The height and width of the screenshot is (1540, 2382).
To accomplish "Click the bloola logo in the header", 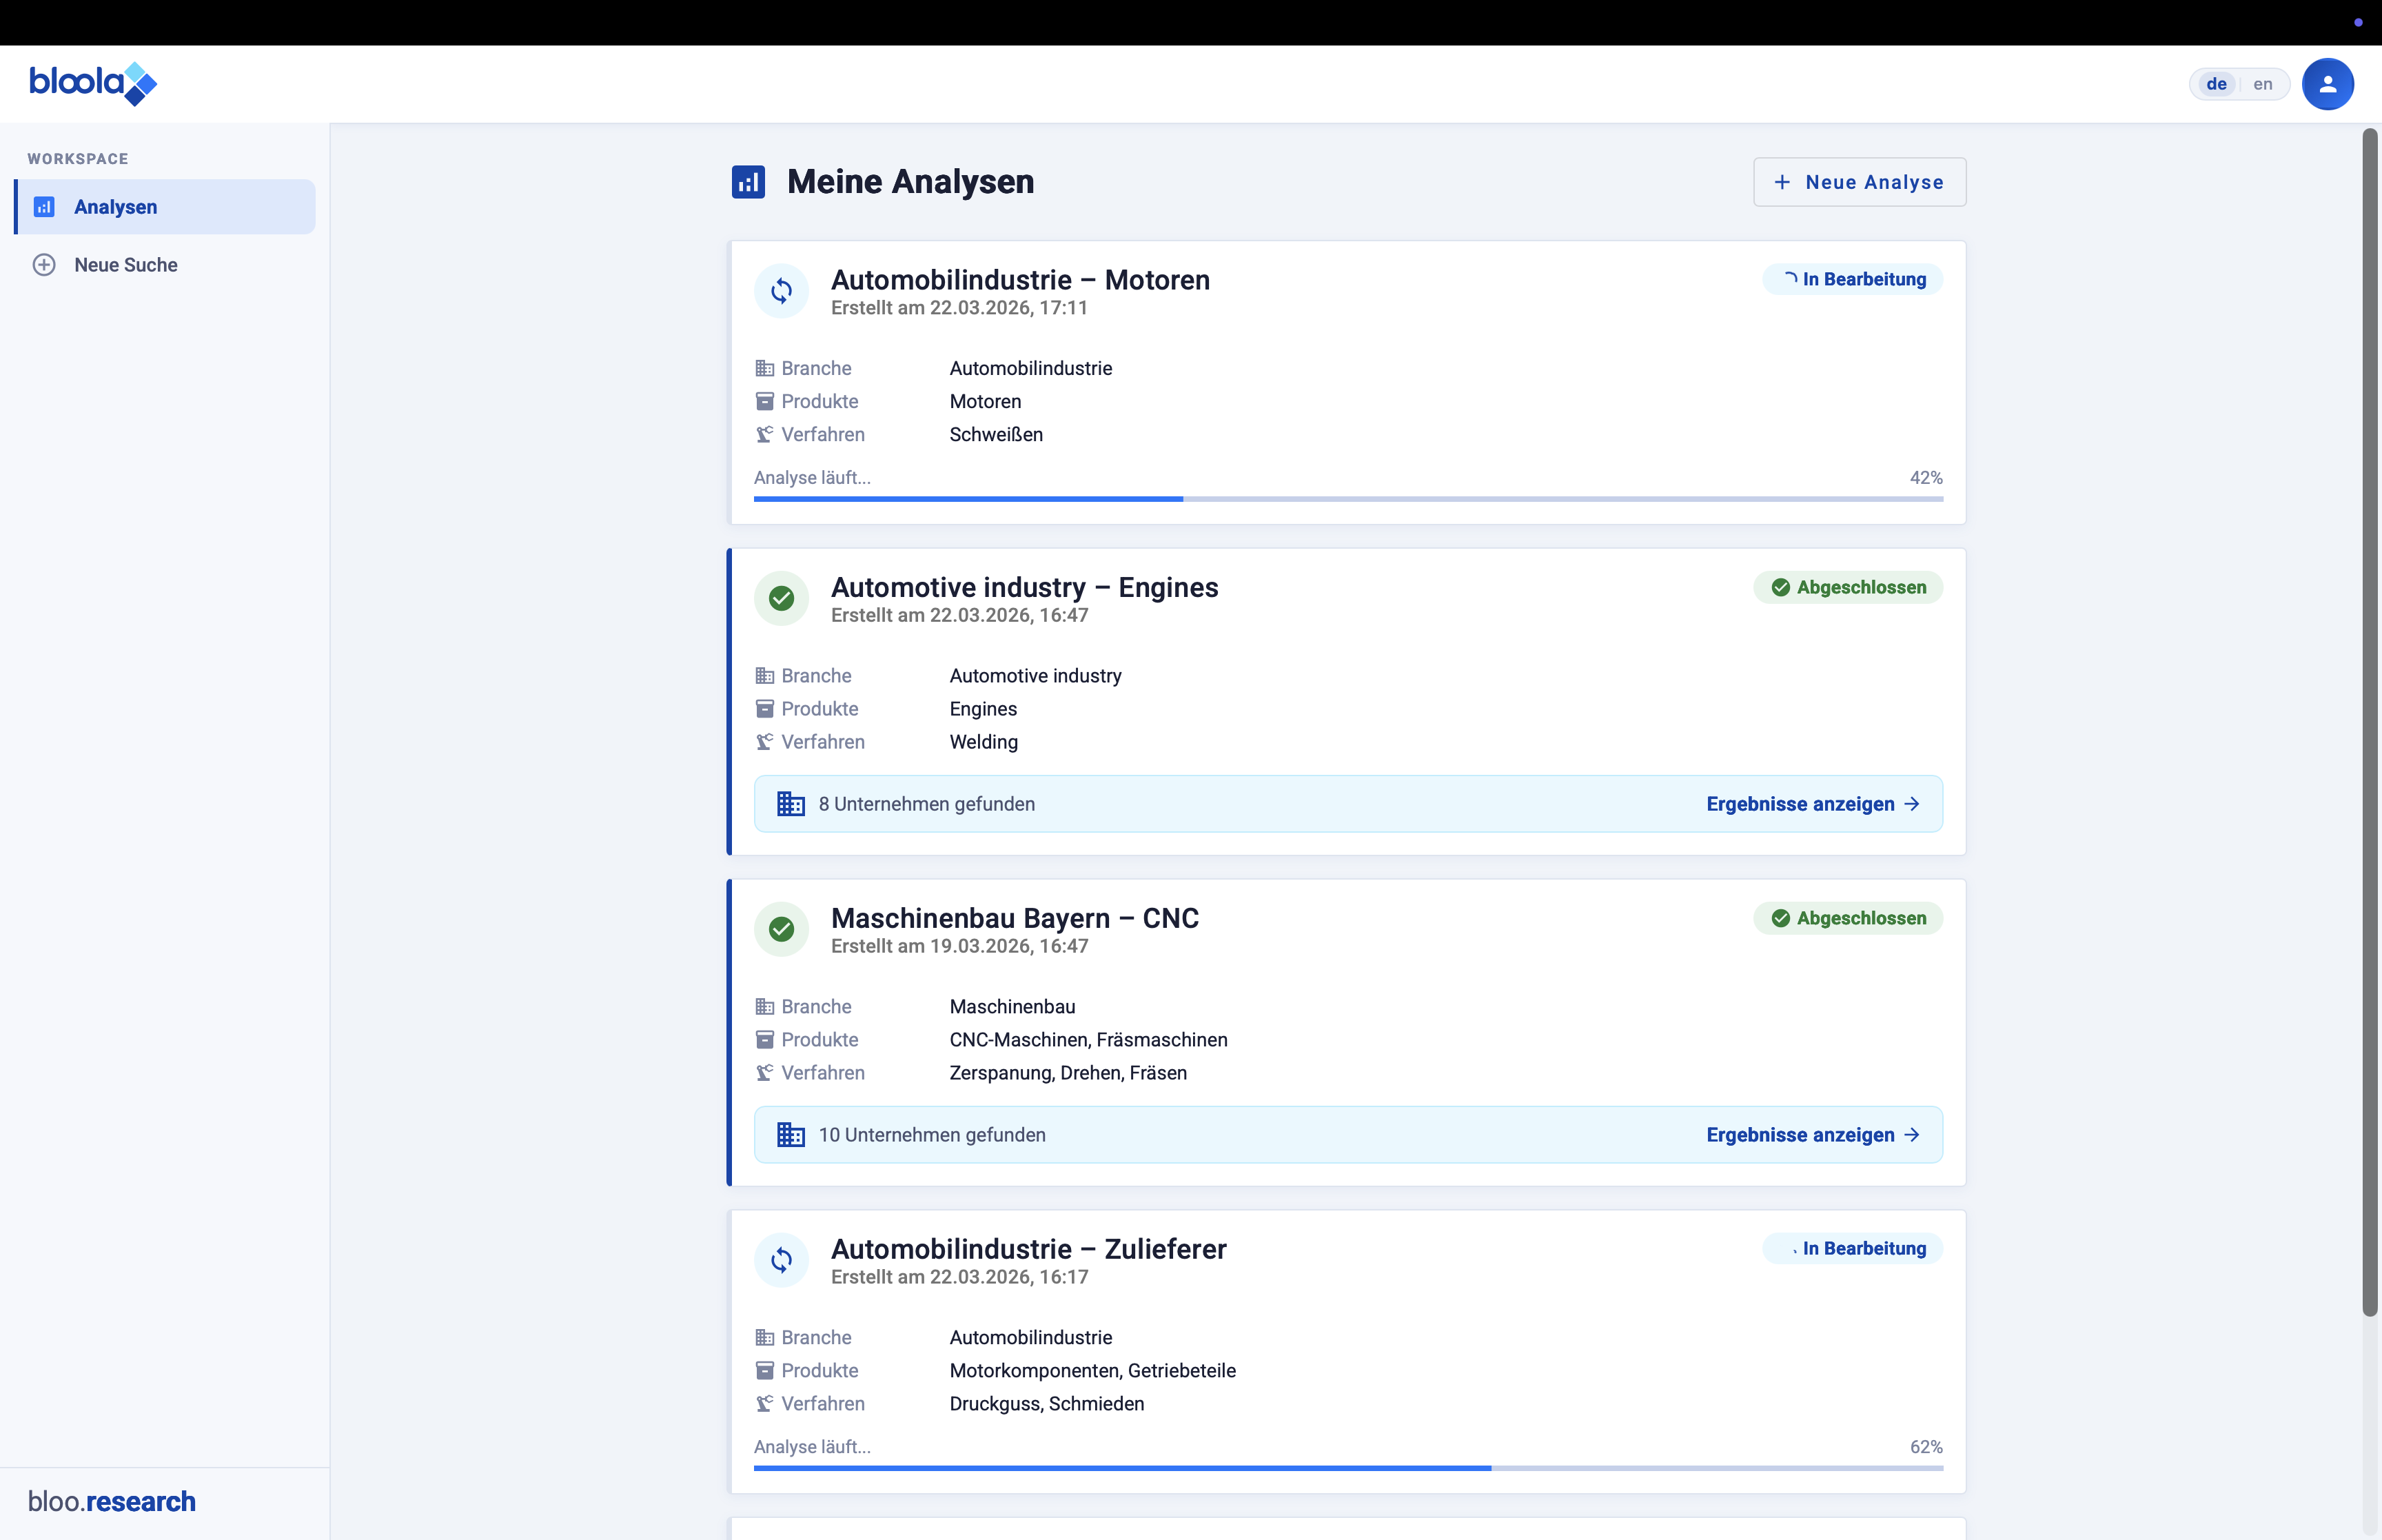I will 93,84.
